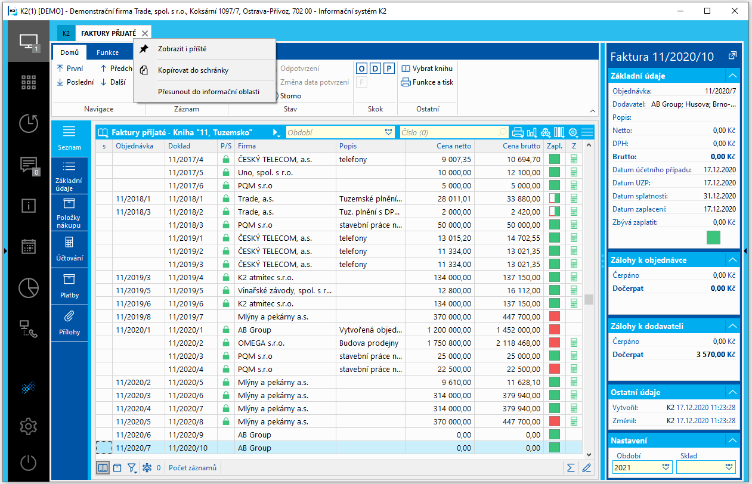This screenshot has width=752, height=484.
Task: Click the Vybrat knihu button
Action: coord(427,69)
